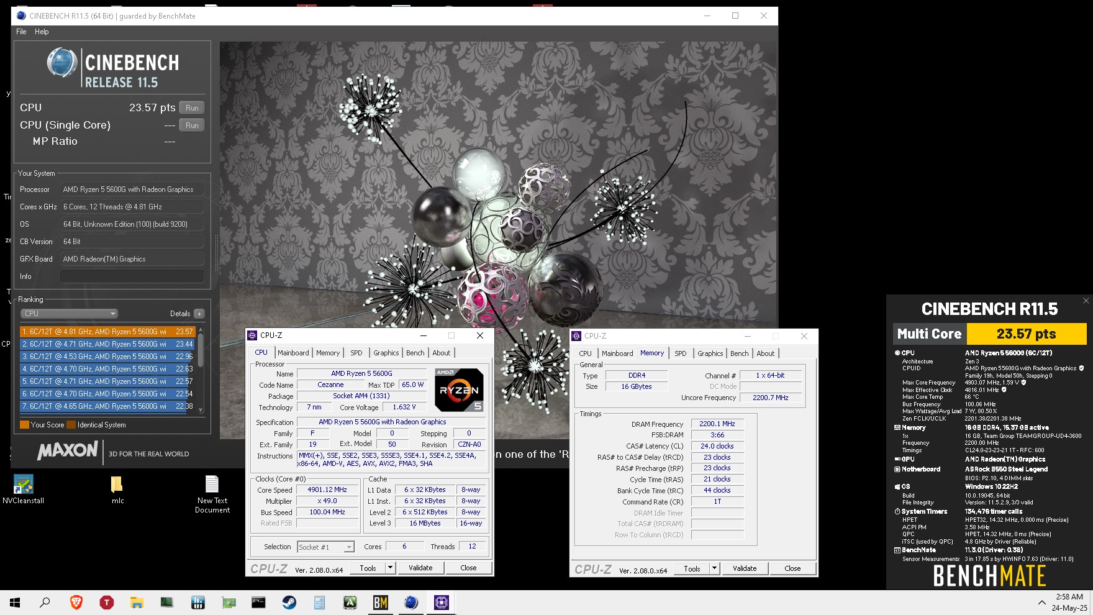Open the CPU ranking type dropdown
Viewport: 1093px width, 615px height.
pos(69,314)
